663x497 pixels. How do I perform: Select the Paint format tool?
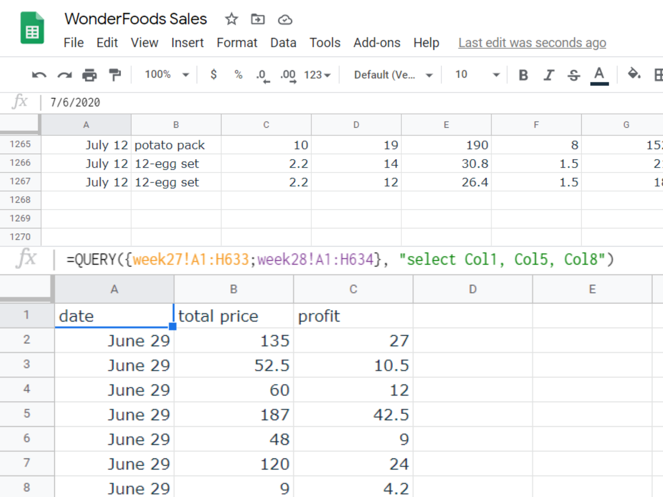(x=114, y=75)
